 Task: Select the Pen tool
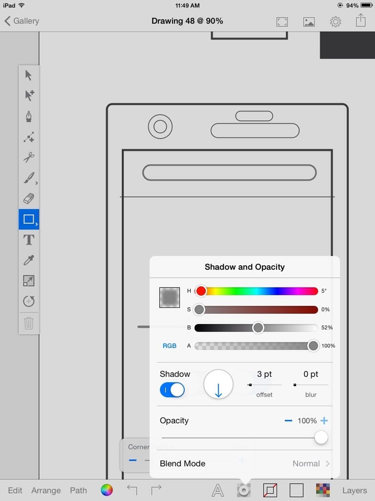[x=29, y=117]
